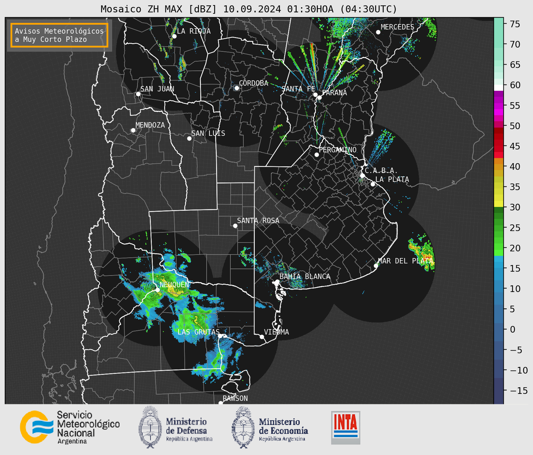Viewport: 533px width, 455px height.
Task: Select the SANTA FE city label
Action: point(298,89)
